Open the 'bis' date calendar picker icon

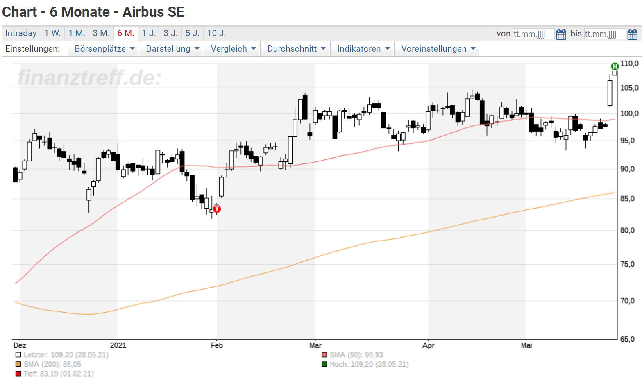tap(632, 34)
